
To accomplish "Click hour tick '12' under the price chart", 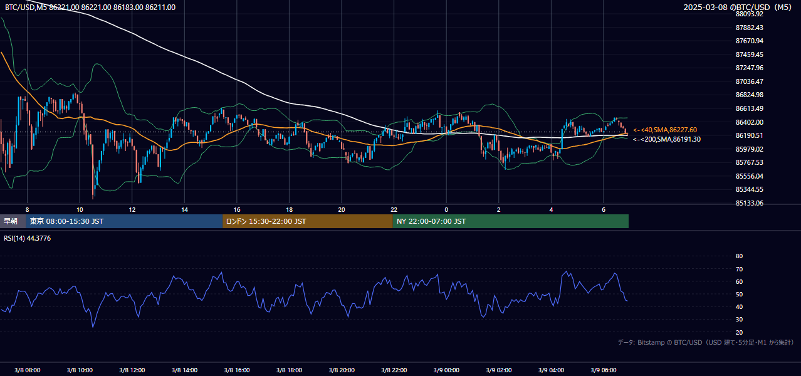I will (x=132, y=209).
